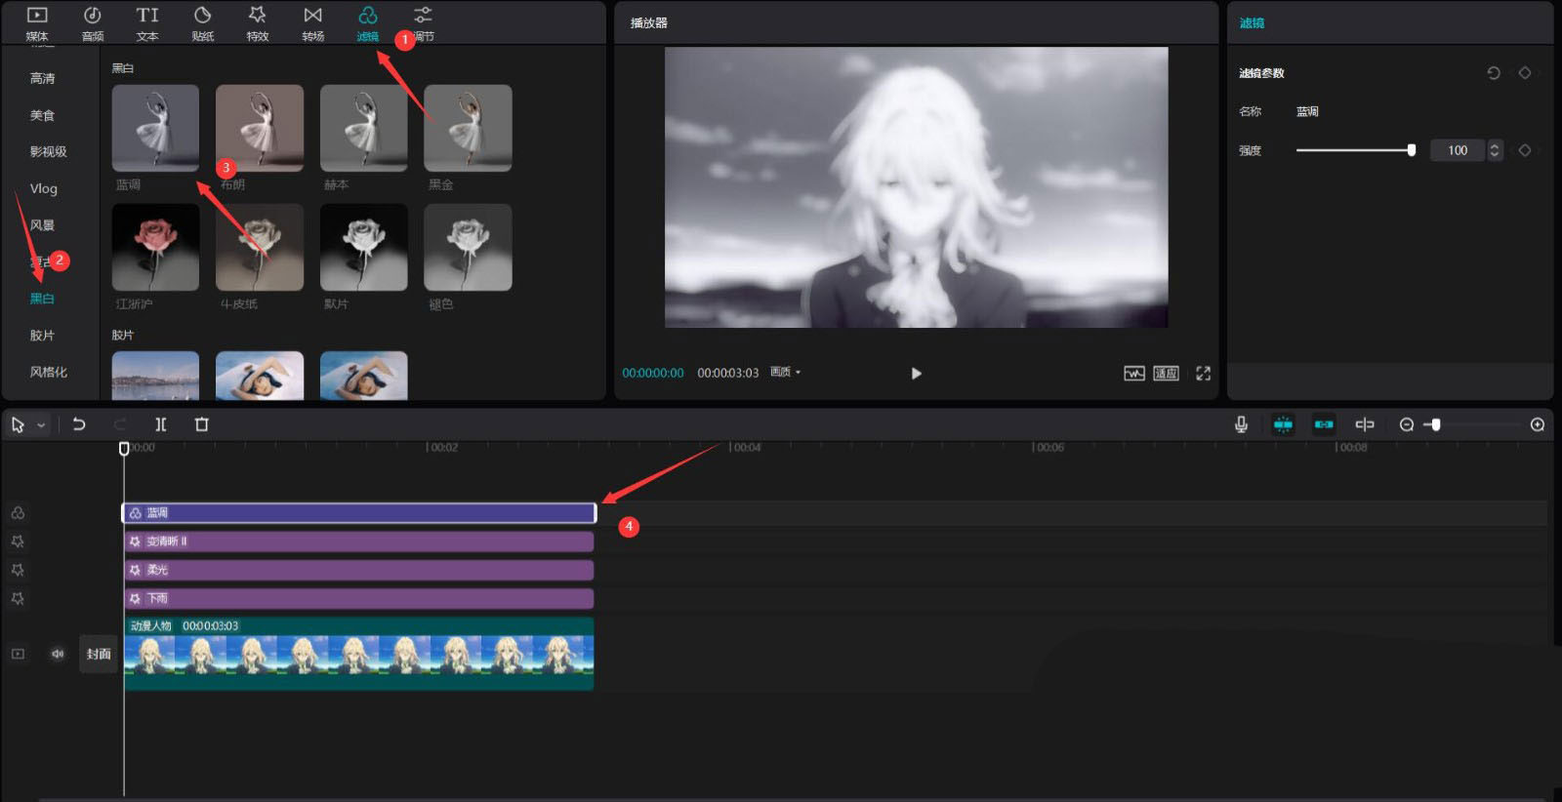Toggle preview axis on timeline
Viewport: 1562px width, 802px height.
(x=1365, y=424)
